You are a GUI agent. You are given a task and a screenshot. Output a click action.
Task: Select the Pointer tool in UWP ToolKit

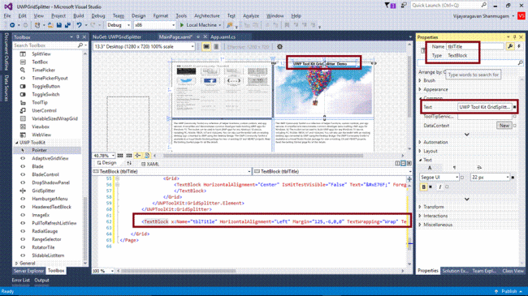pos(40,150)
